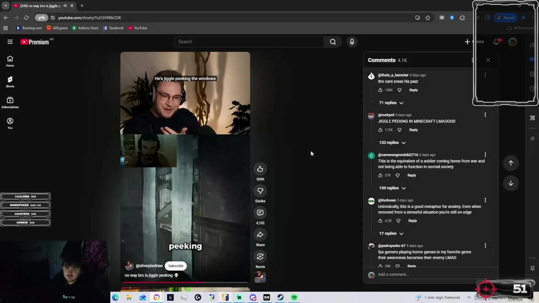Expand 17 replies under @Kurlosan
Viewport: 539px width, 303px height.
point(391,234)
